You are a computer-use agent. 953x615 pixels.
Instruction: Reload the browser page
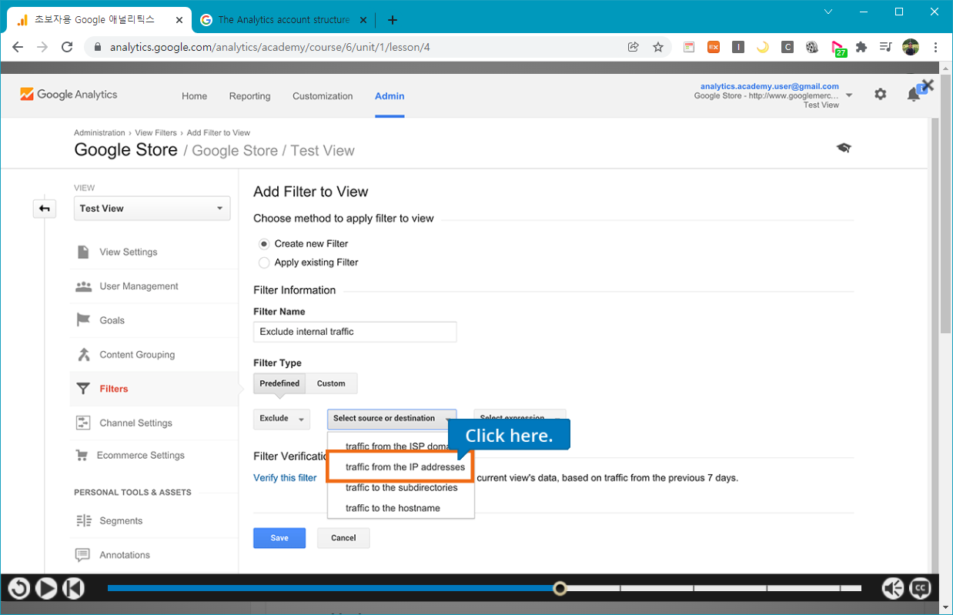click(x=67, y=47)
